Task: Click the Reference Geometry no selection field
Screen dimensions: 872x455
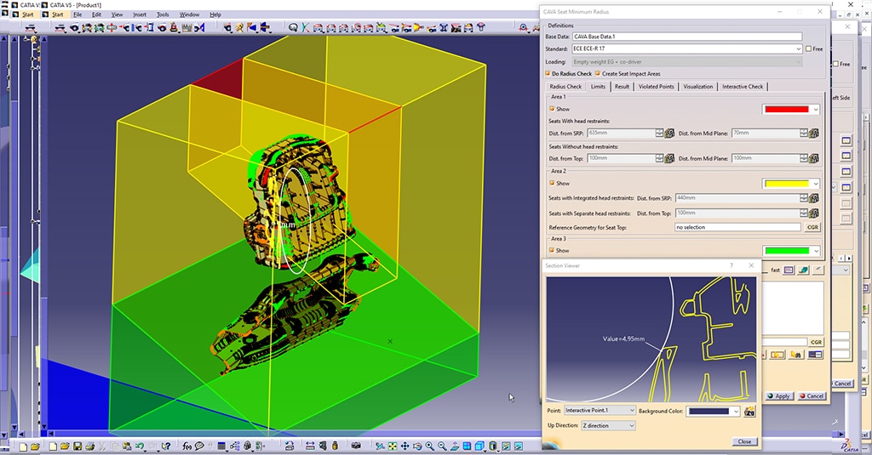Action: 737,227
